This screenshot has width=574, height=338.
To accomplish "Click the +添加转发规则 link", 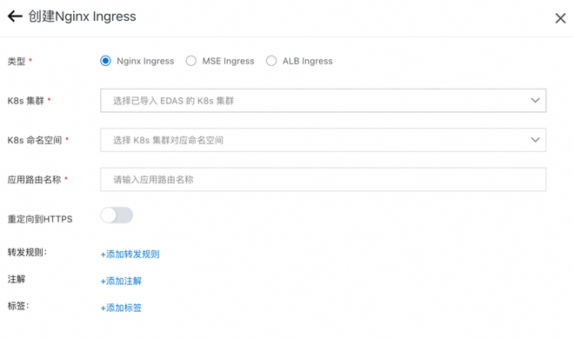I will tap(130, 255).
